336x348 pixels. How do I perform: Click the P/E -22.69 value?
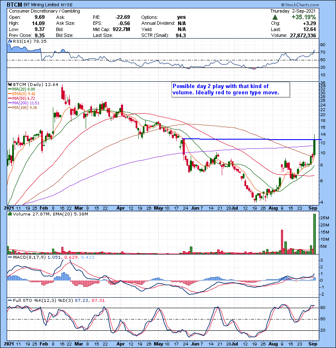pyautogui.click(x=123, y=17)
